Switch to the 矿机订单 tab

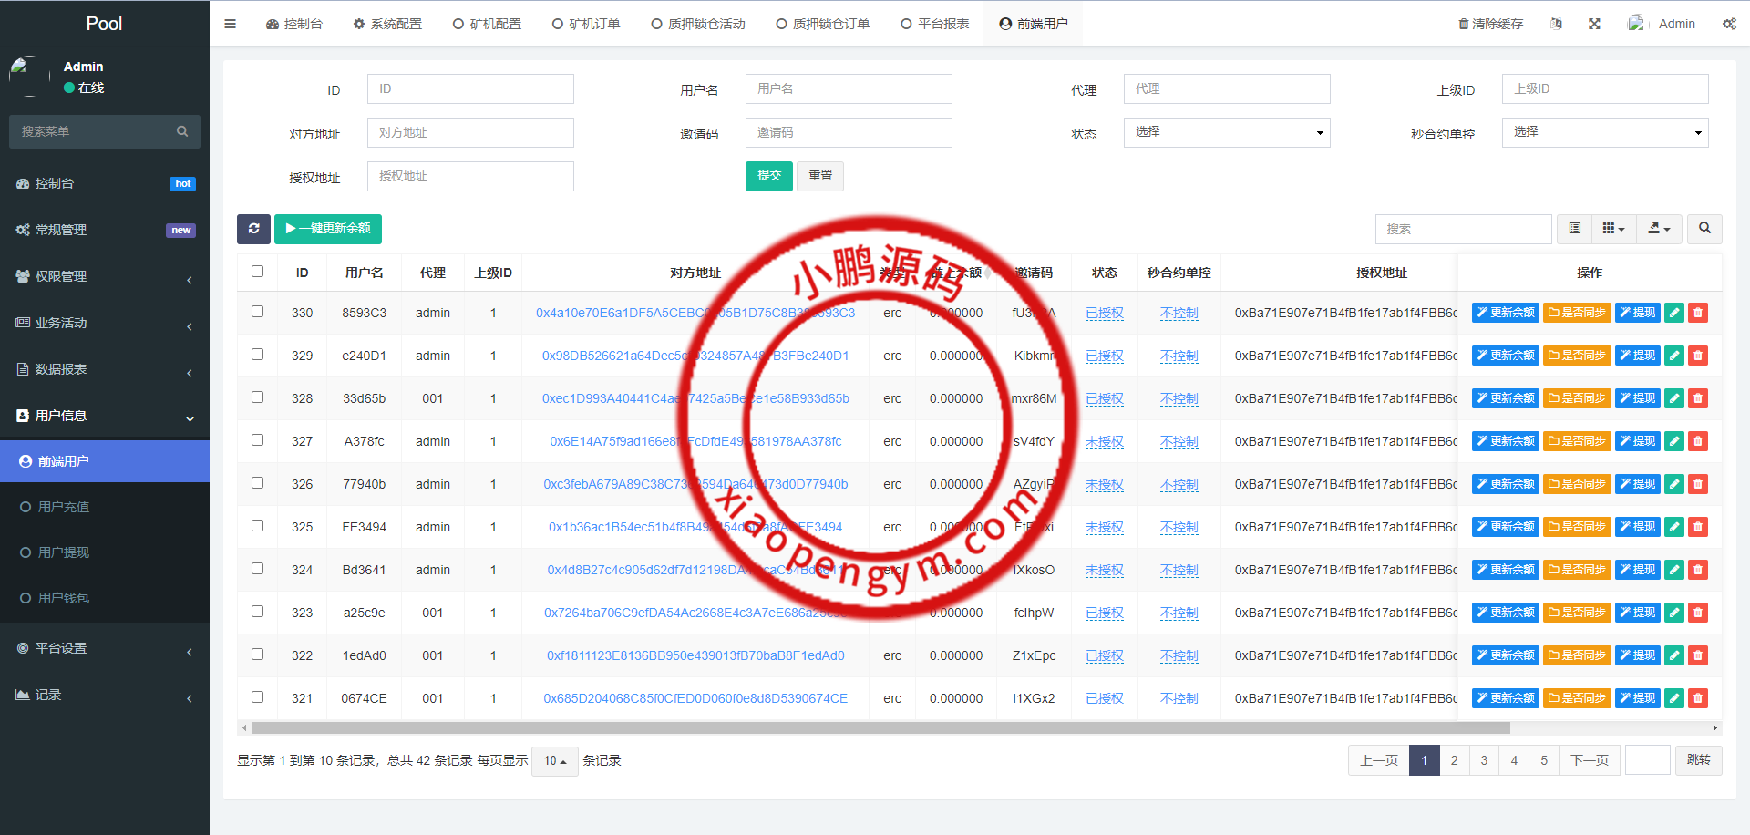click(x=586, y=24)
